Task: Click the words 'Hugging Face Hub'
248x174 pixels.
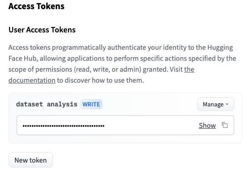Action: click(x=121, y=53)
